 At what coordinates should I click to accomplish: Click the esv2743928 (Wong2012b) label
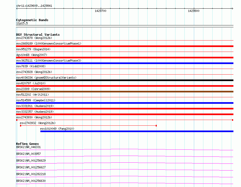coord(34,72)
